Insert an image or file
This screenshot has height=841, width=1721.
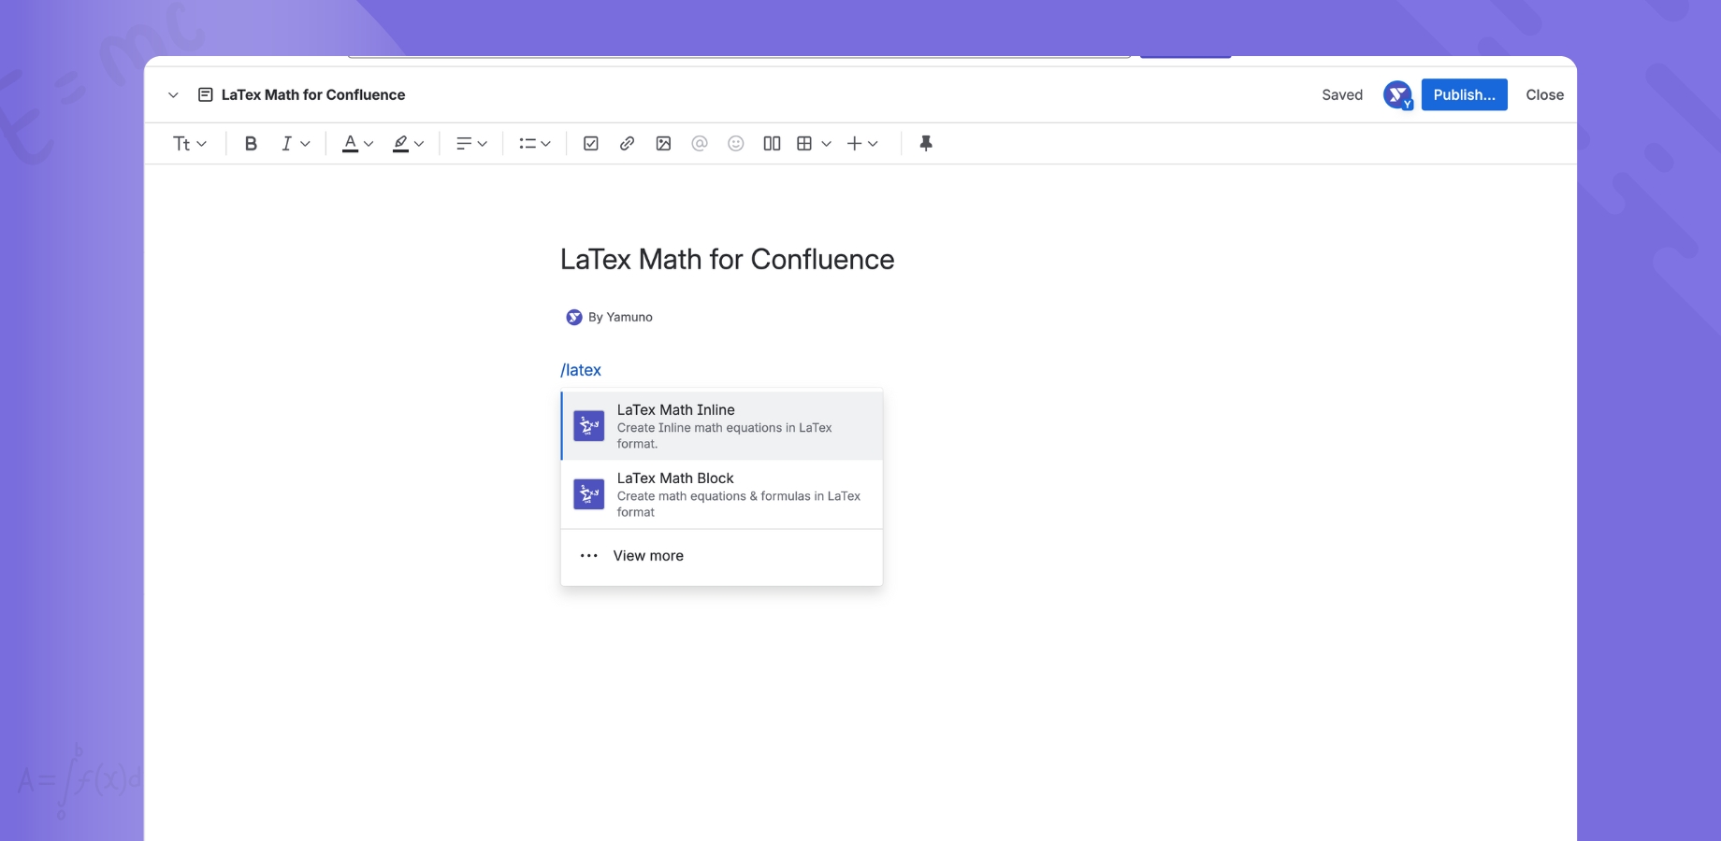coord(663,144)
